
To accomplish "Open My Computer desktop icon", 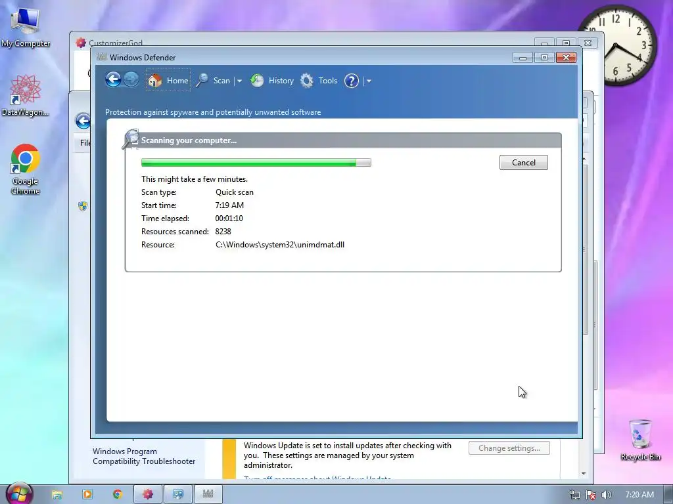I will pyautogui.click(x=26, y=26).
